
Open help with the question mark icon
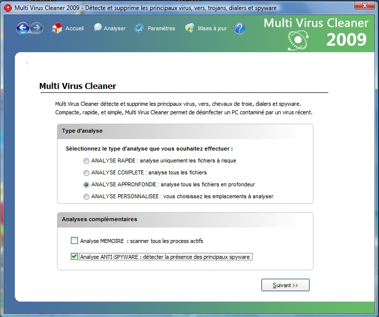(240, 28)
